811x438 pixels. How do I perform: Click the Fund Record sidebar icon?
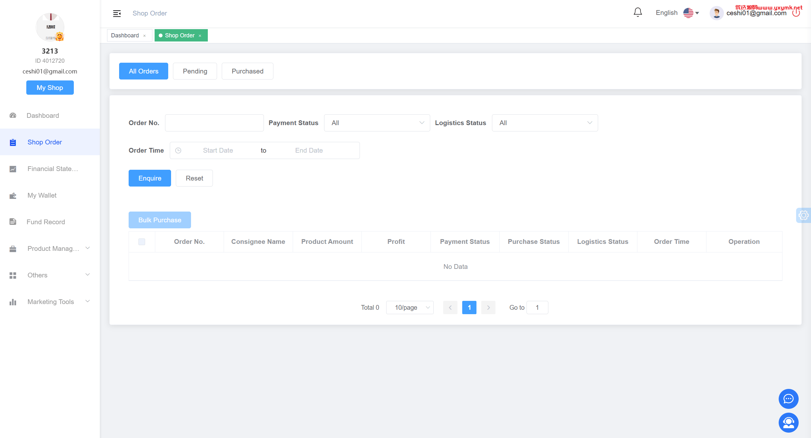click(13, 222)
